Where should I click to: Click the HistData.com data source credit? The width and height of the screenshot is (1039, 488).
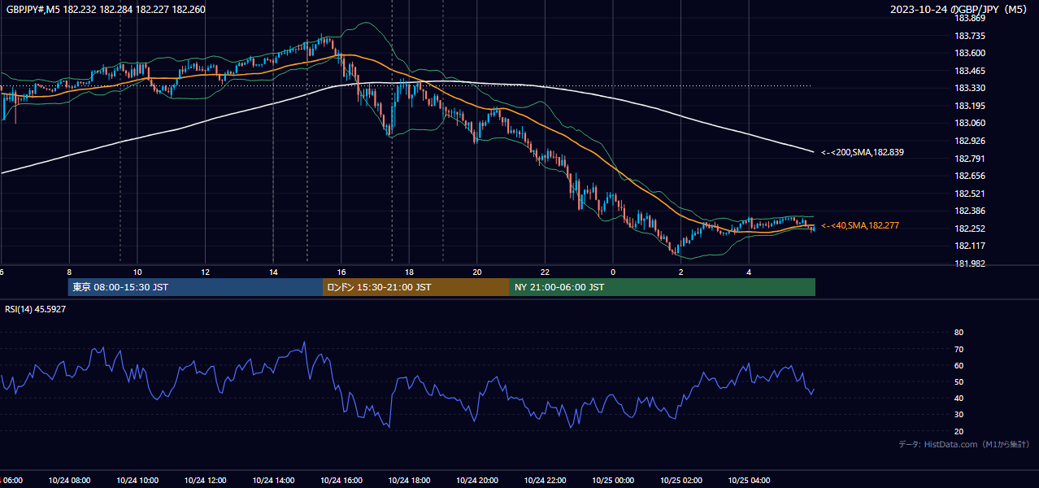coord(963,444)
